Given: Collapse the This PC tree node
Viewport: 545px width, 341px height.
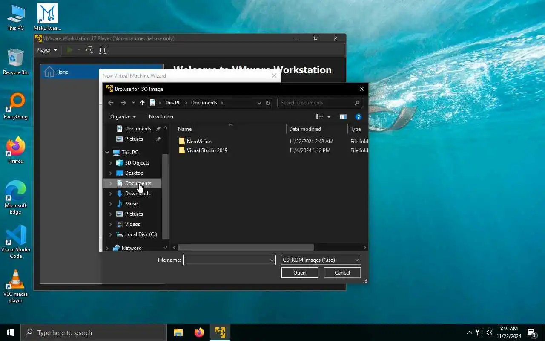Looking at the screenshot, I should (x=107, y=153).
